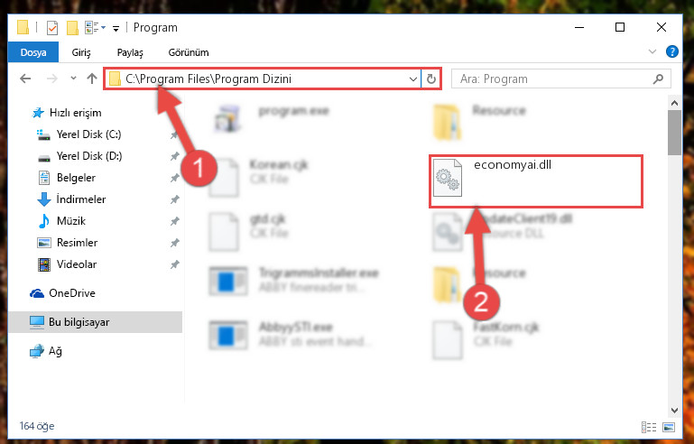Click the Back navigation arrow
This screenshot has height=444, width=694.
[25, 79]
